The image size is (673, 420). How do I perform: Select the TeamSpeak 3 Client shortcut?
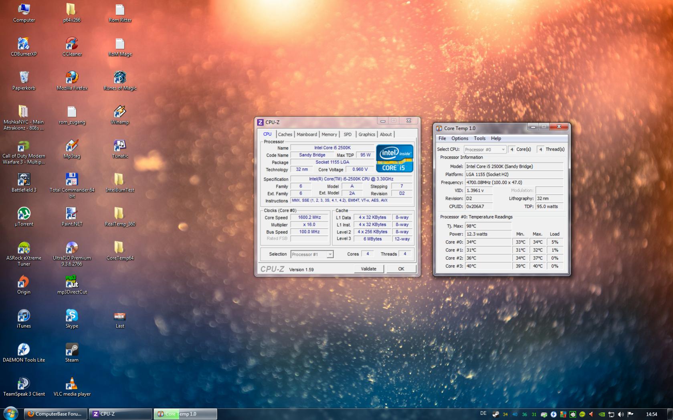pos(24,387)
